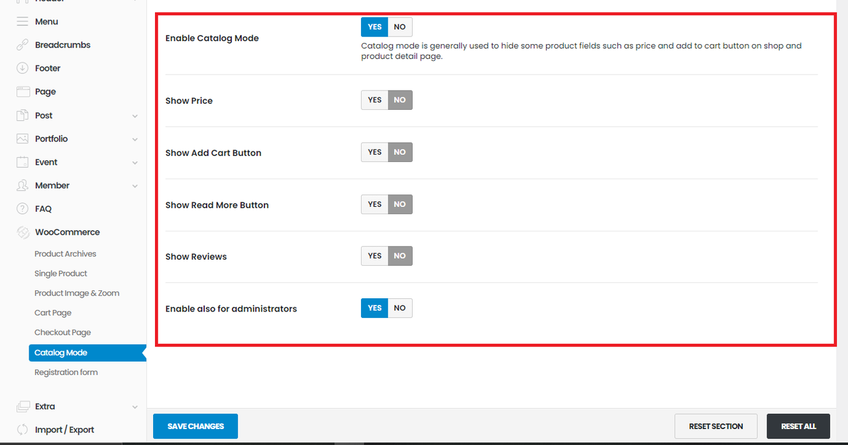Click the Breadcrumbs link icon
Image resolution: width=848 pixels, height=445 pixels.
coord(23,45)
